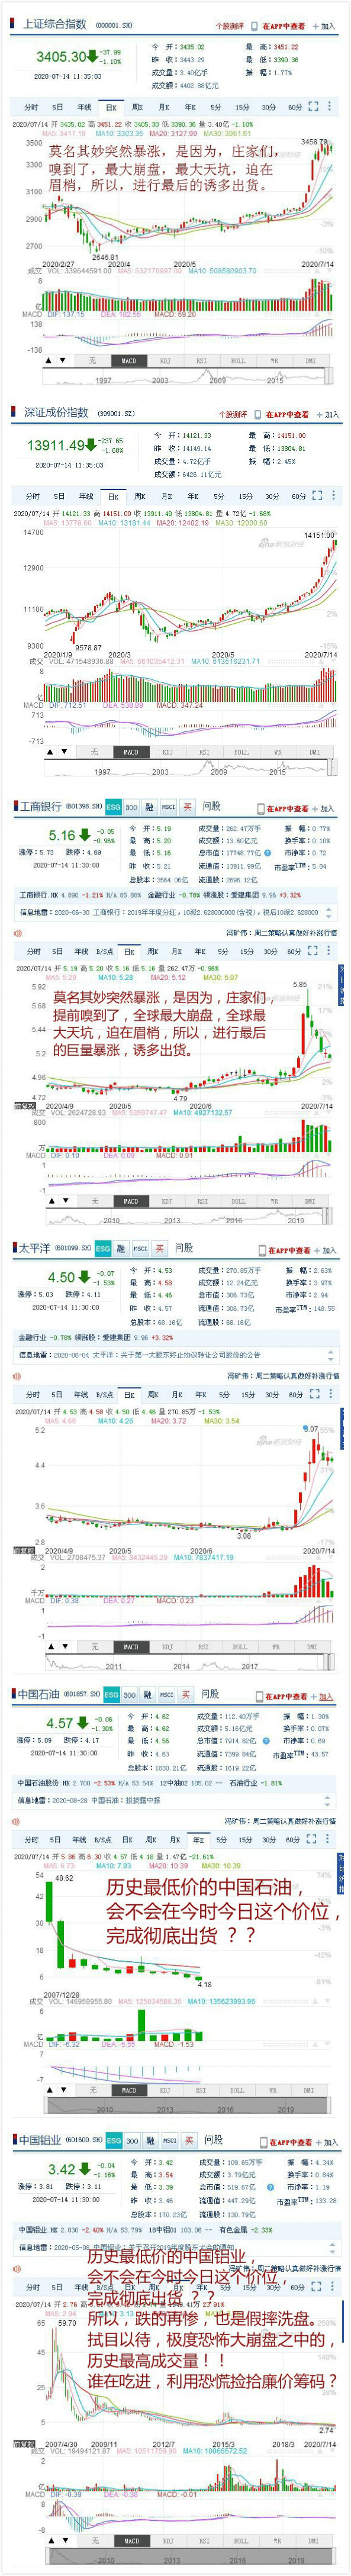Open the 无 复权 dropdown under 上证综合指数 chart
Viewport: 351px width, 2576px height.
point(93,360)
